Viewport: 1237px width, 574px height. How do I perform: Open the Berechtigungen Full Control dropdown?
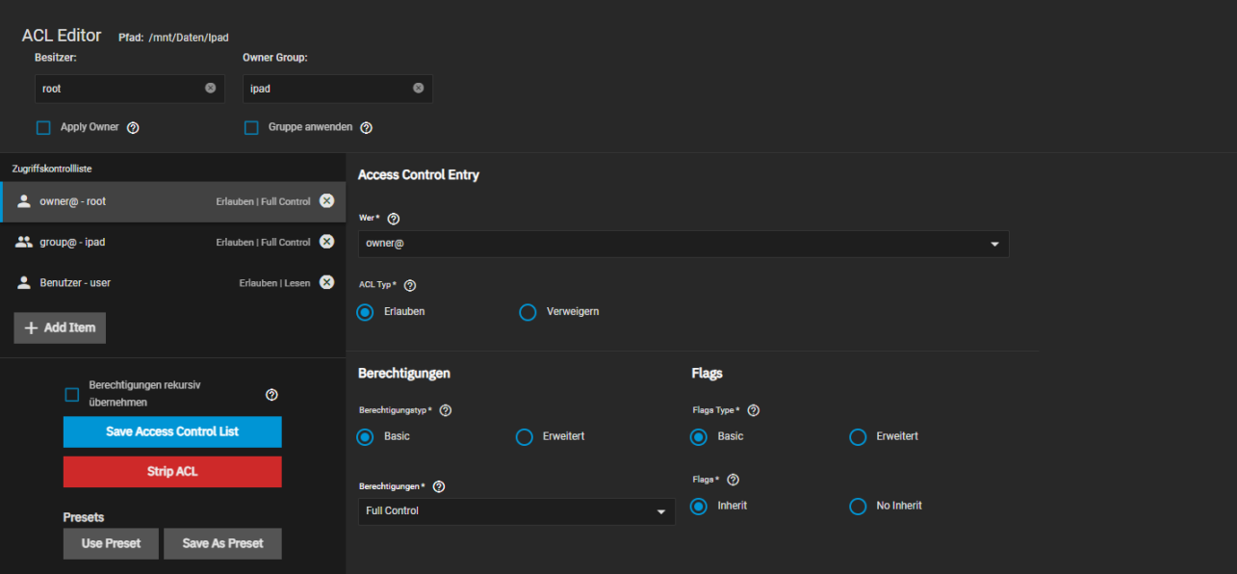coord(516,511)
